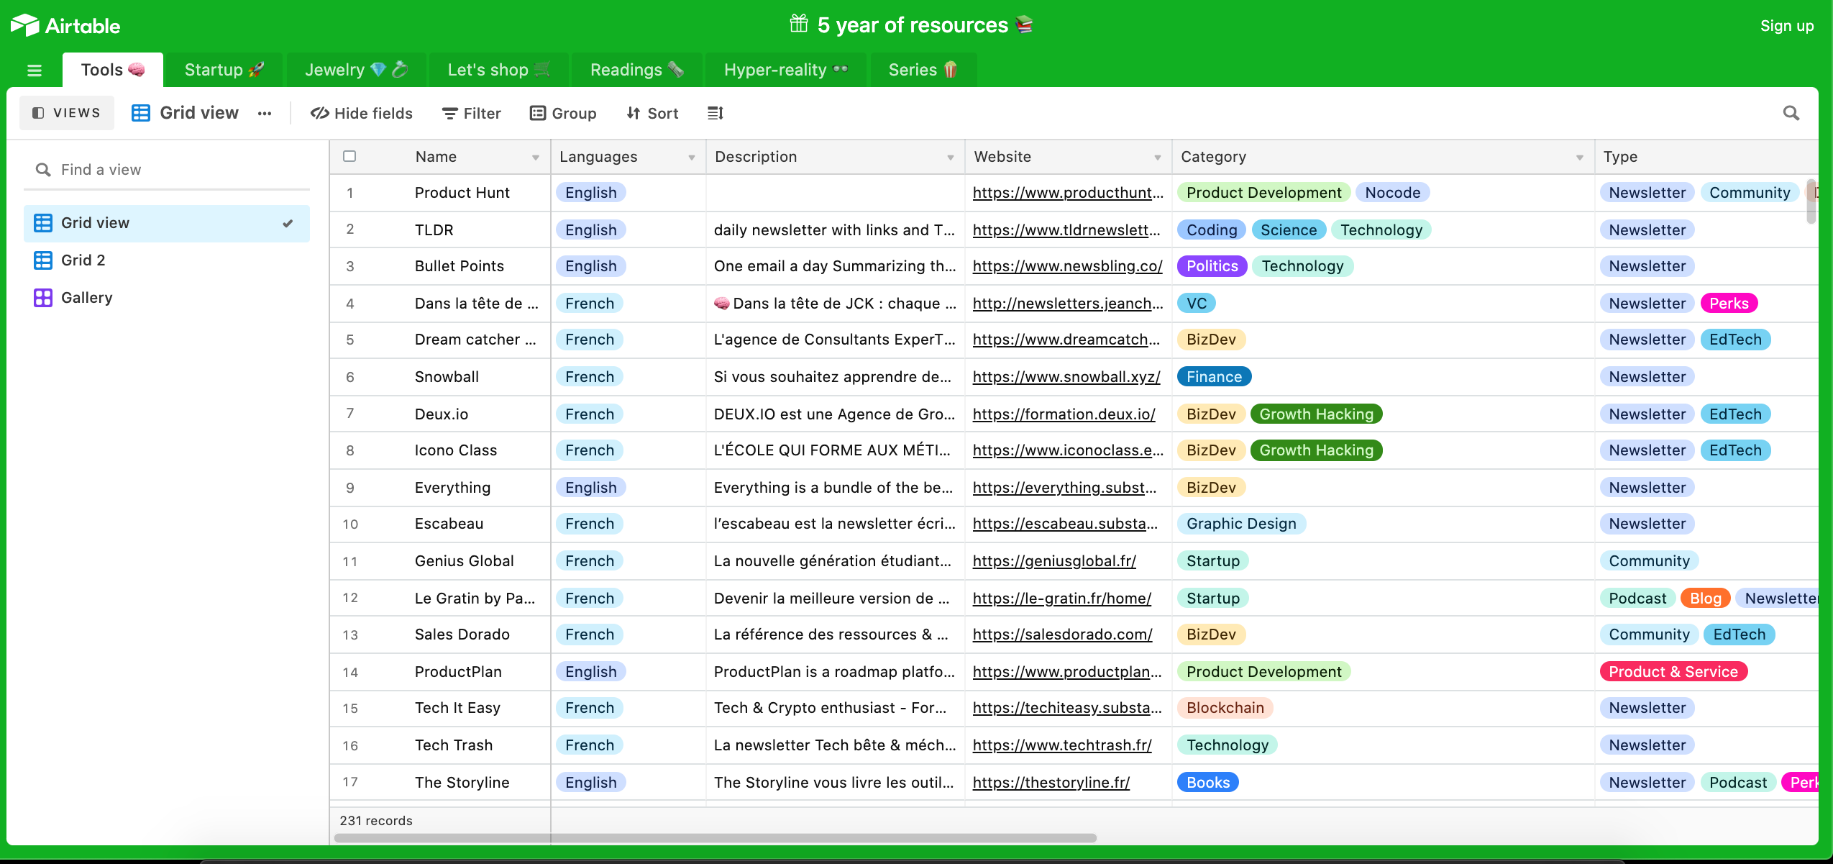This screenshot has width=1833, height=864.
Task: Expand the Name column dropdown arrow
Action: tap(535, 157)
